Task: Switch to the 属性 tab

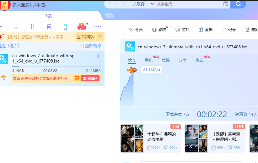Action: pos(165,60)
